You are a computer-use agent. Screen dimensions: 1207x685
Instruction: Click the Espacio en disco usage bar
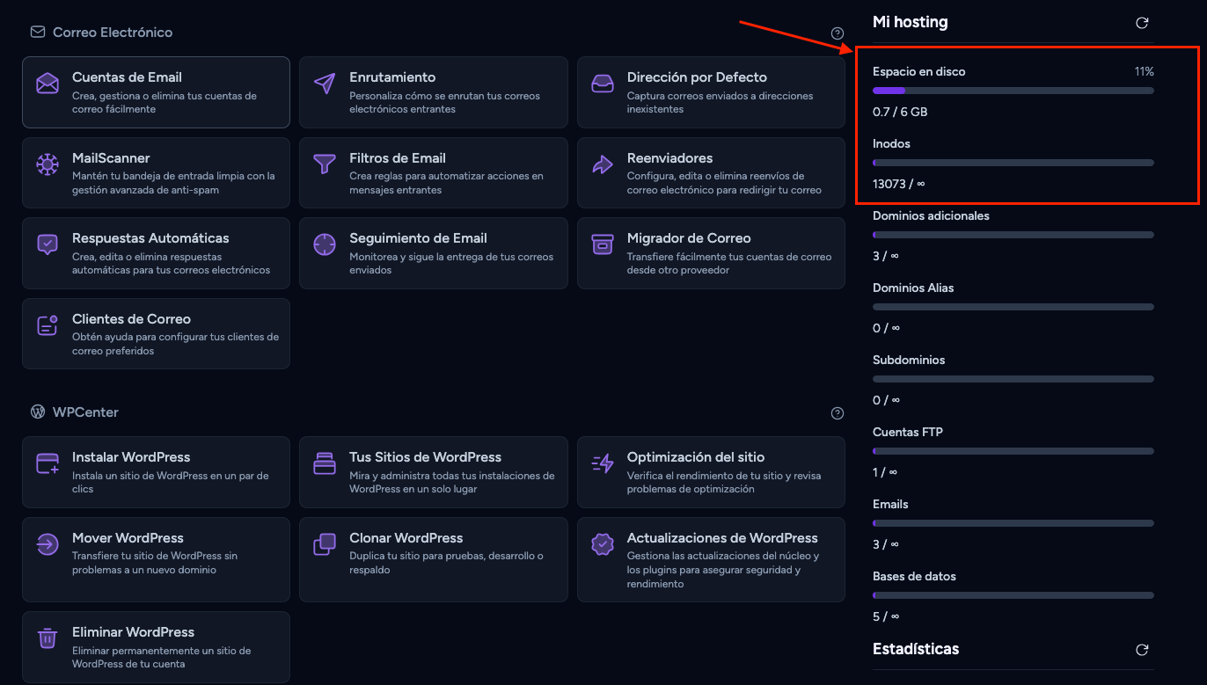tap(1013, 91)
